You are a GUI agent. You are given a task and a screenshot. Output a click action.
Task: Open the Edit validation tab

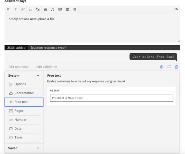[x=47, y=67]
